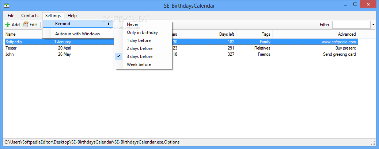Image resolution: width=379 pixels, height=149 pixels.
Task: Sort by the Days left column header
Action: [227, 34]
